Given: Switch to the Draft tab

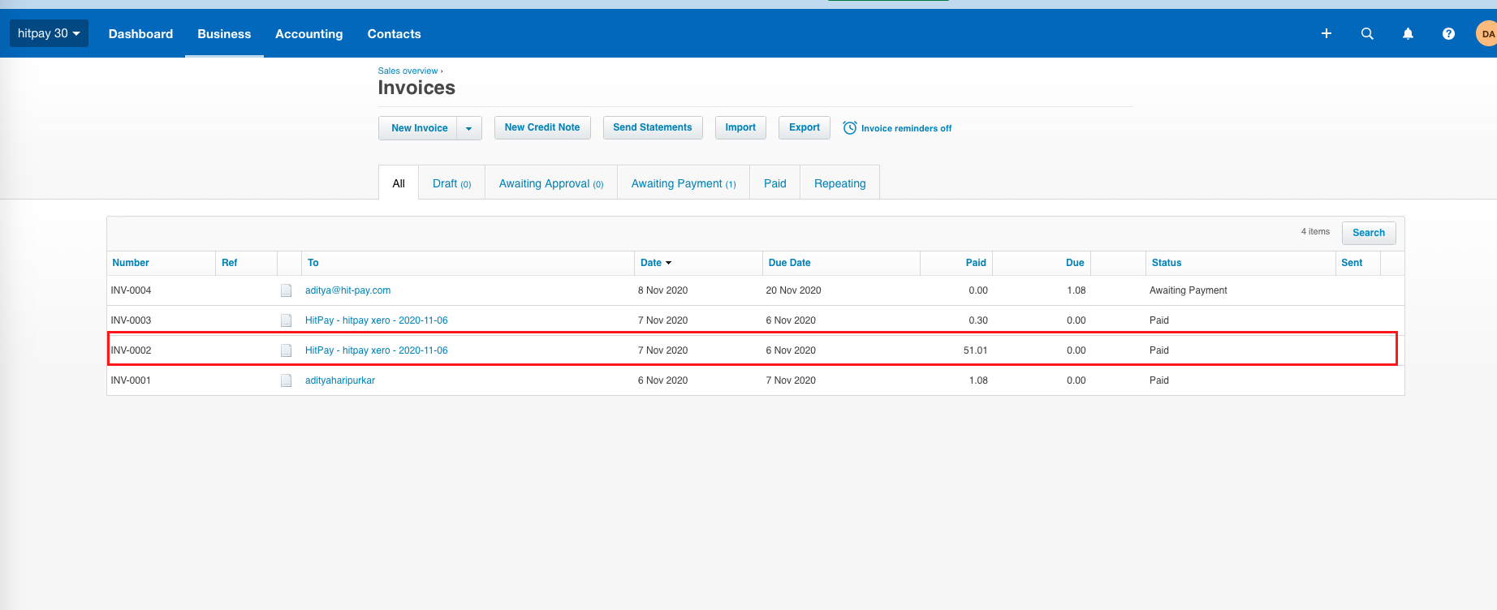Looking at the screenshot, I should 451,183.
